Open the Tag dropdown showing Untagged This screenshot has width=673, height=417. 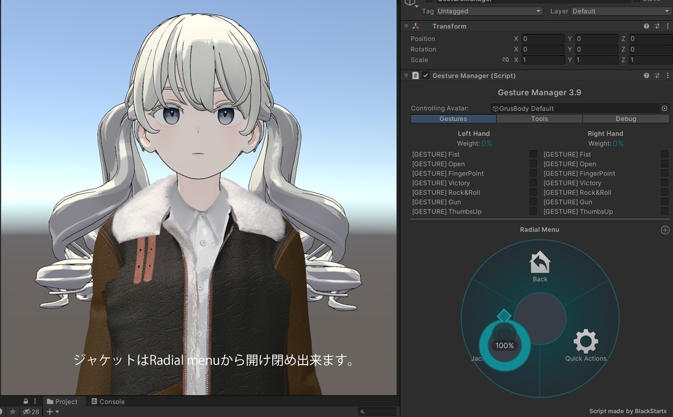489,11
